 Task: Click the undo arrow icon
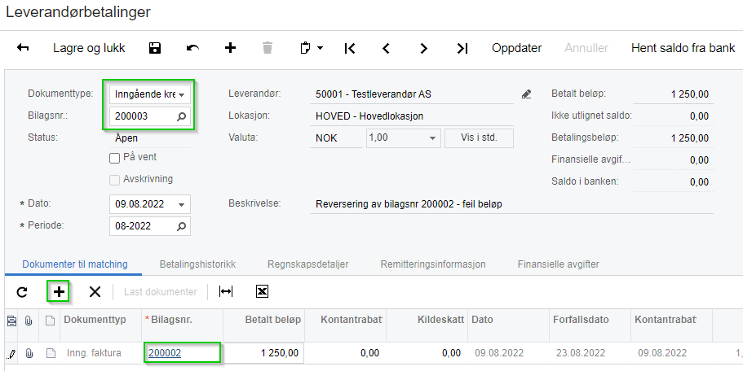pyautogui.click(x=192, y=48)
